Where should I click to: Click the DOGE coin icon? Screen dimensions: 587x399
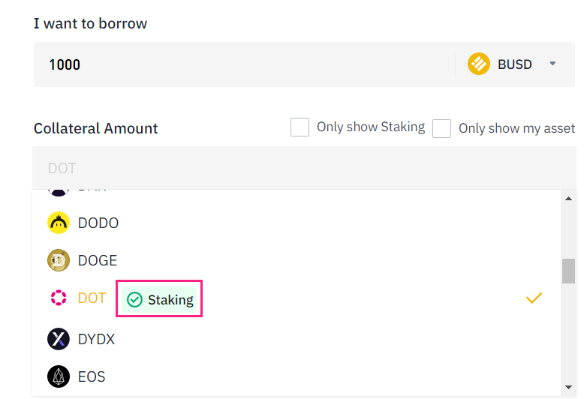[59, 260]
